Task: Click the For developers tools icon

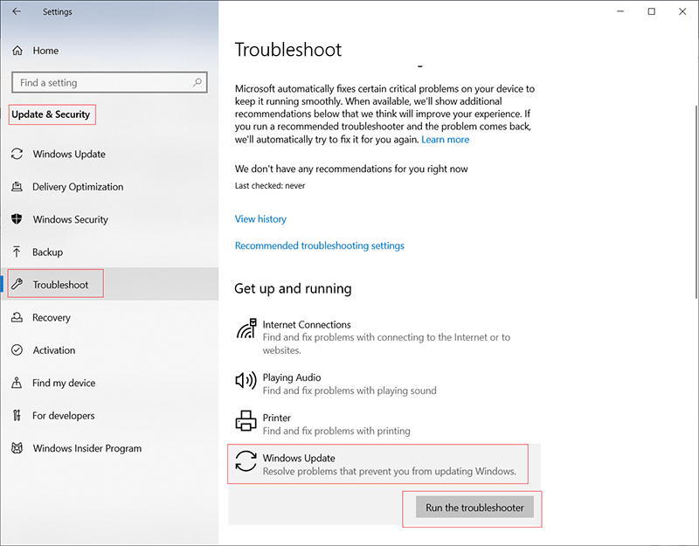Action: [17, 416]
